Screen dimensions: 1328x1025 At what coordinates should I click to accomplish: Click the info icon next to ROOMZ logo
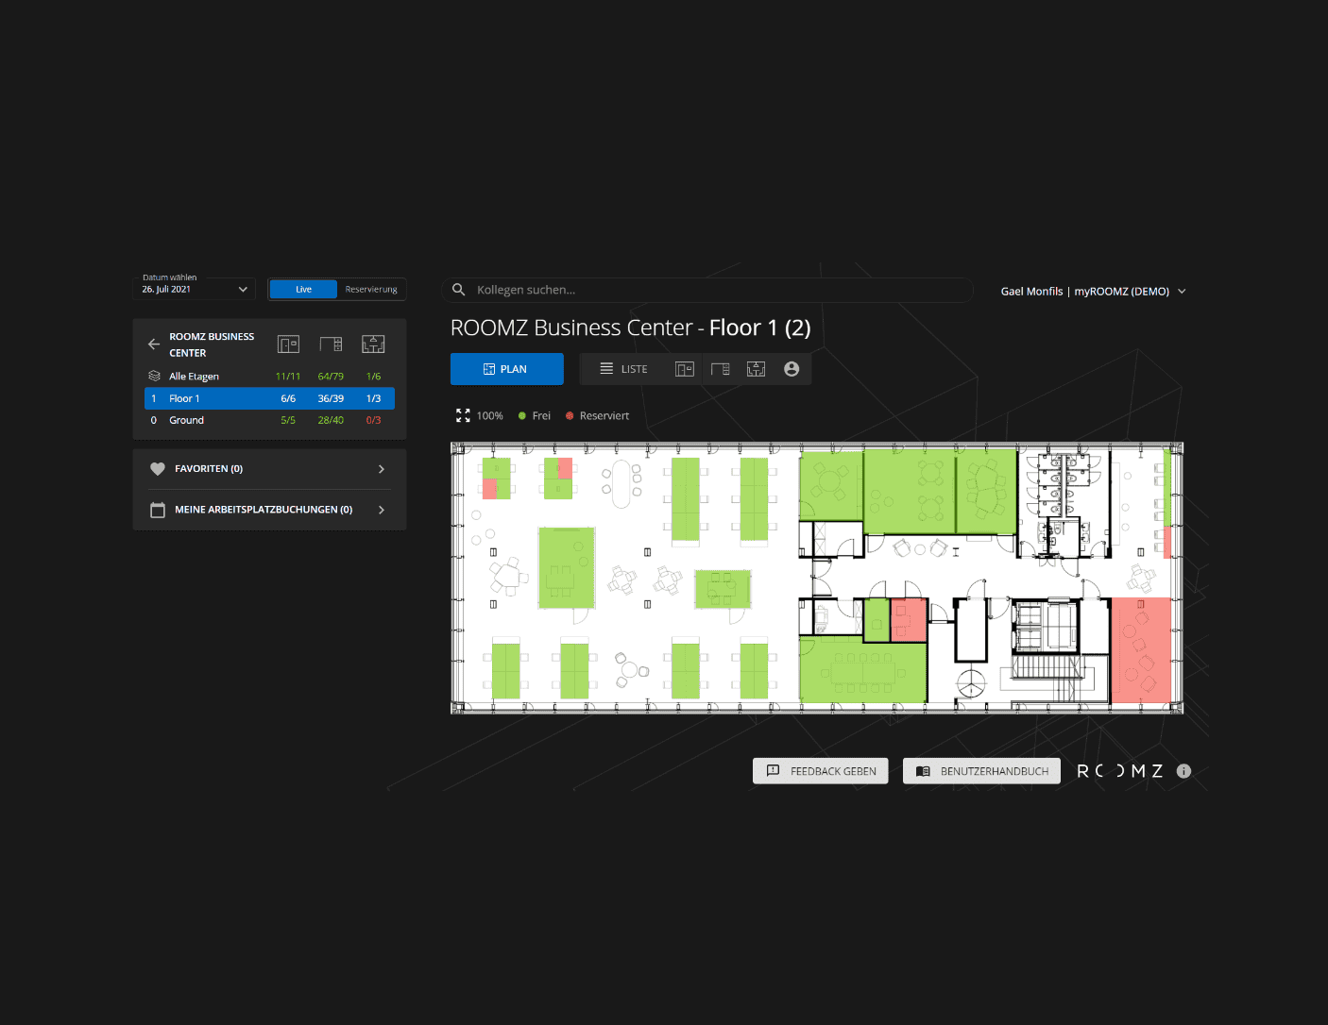(1183, 771)
